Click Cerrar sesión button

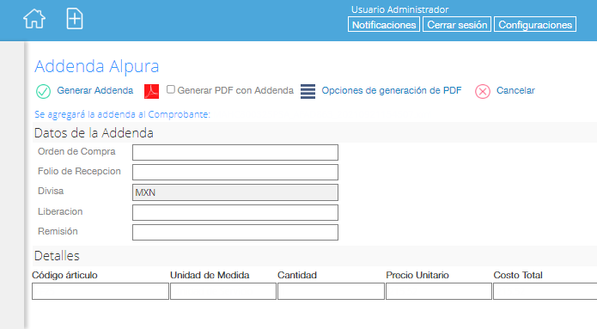pyautogui.click(x=457, y=24)
